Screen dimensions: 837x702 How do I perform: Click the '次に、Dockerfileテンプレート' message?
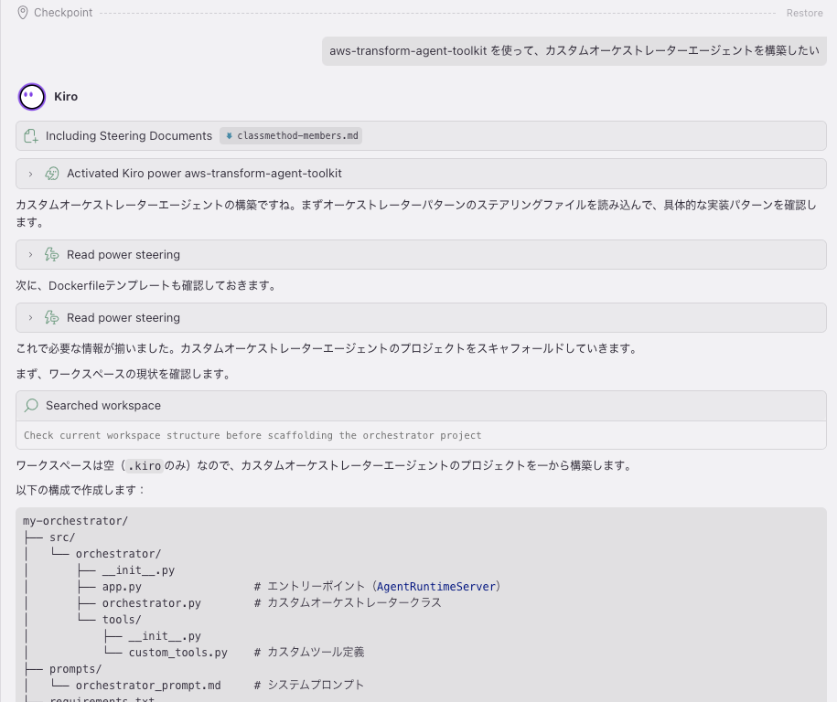(147, 286)
